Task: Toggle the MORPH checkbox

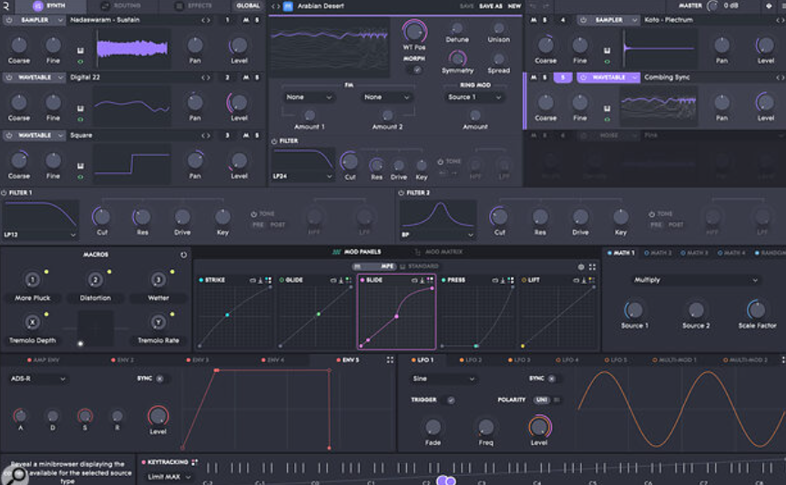Action: click(x=417, y=70)
